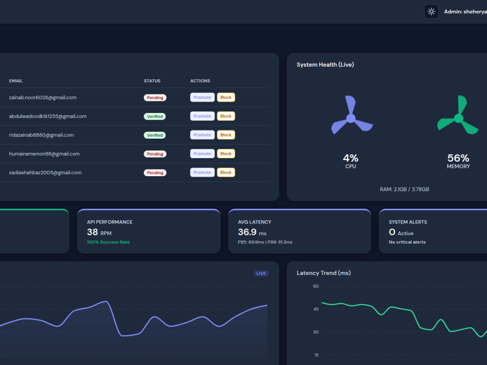Click the Latency Trend (ms) heading
The width and height of the screenshot is (487, 365).
(x=324, y=273)
